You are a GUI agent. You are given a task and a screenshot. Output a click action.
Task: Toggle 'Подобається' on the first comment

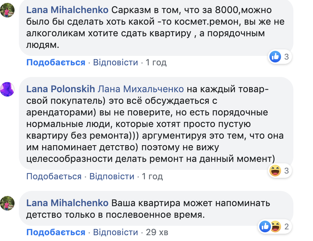[x=56, y=62]
